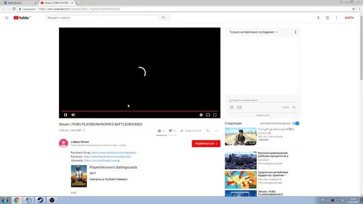This screenshot has height=204, width=363.
Task: Open Крупная криминальная разборка video title
Action: (x=273, y=155)
